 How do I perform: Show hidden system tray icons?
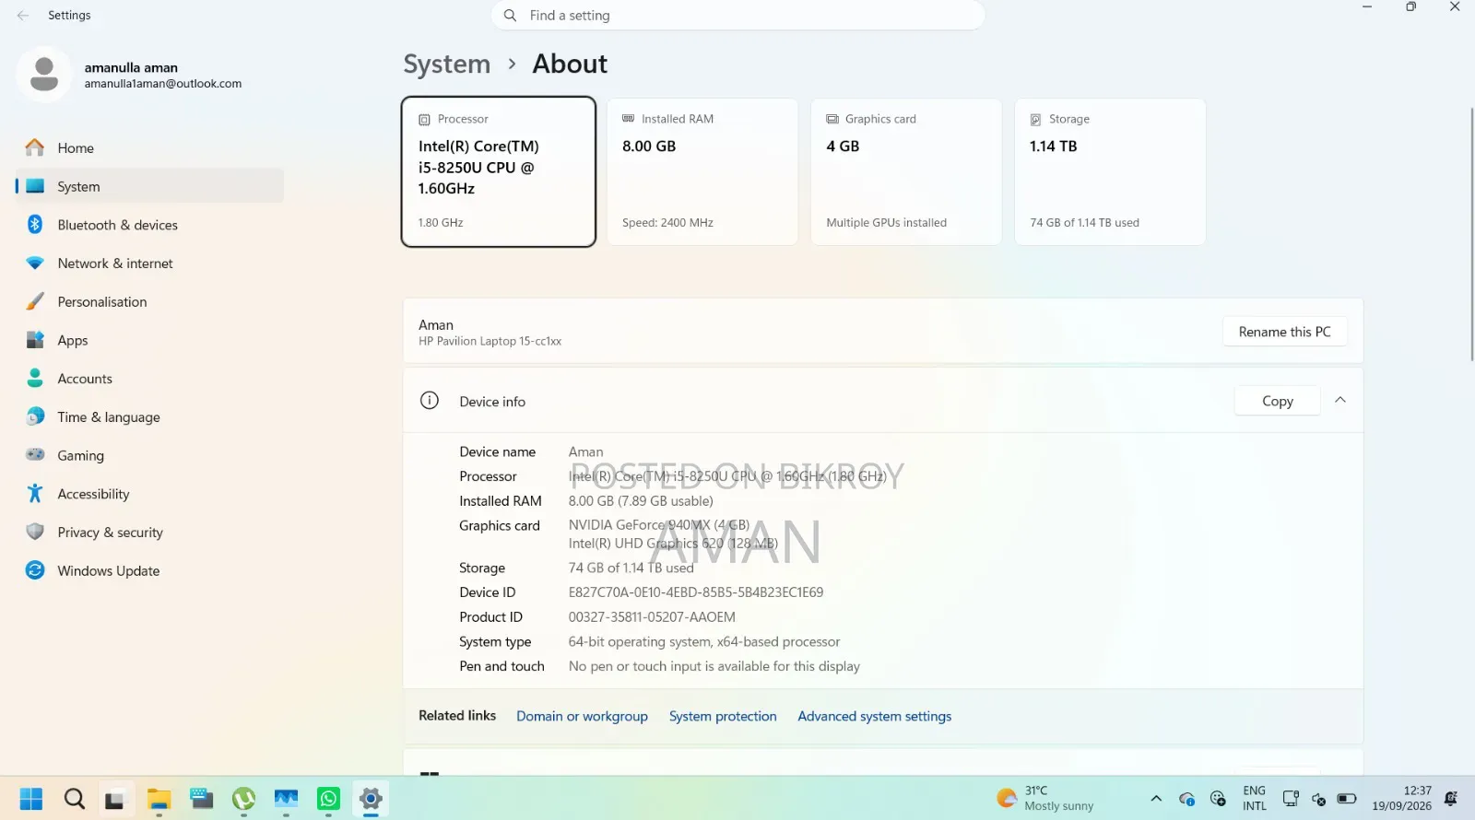coord(1156,799)
